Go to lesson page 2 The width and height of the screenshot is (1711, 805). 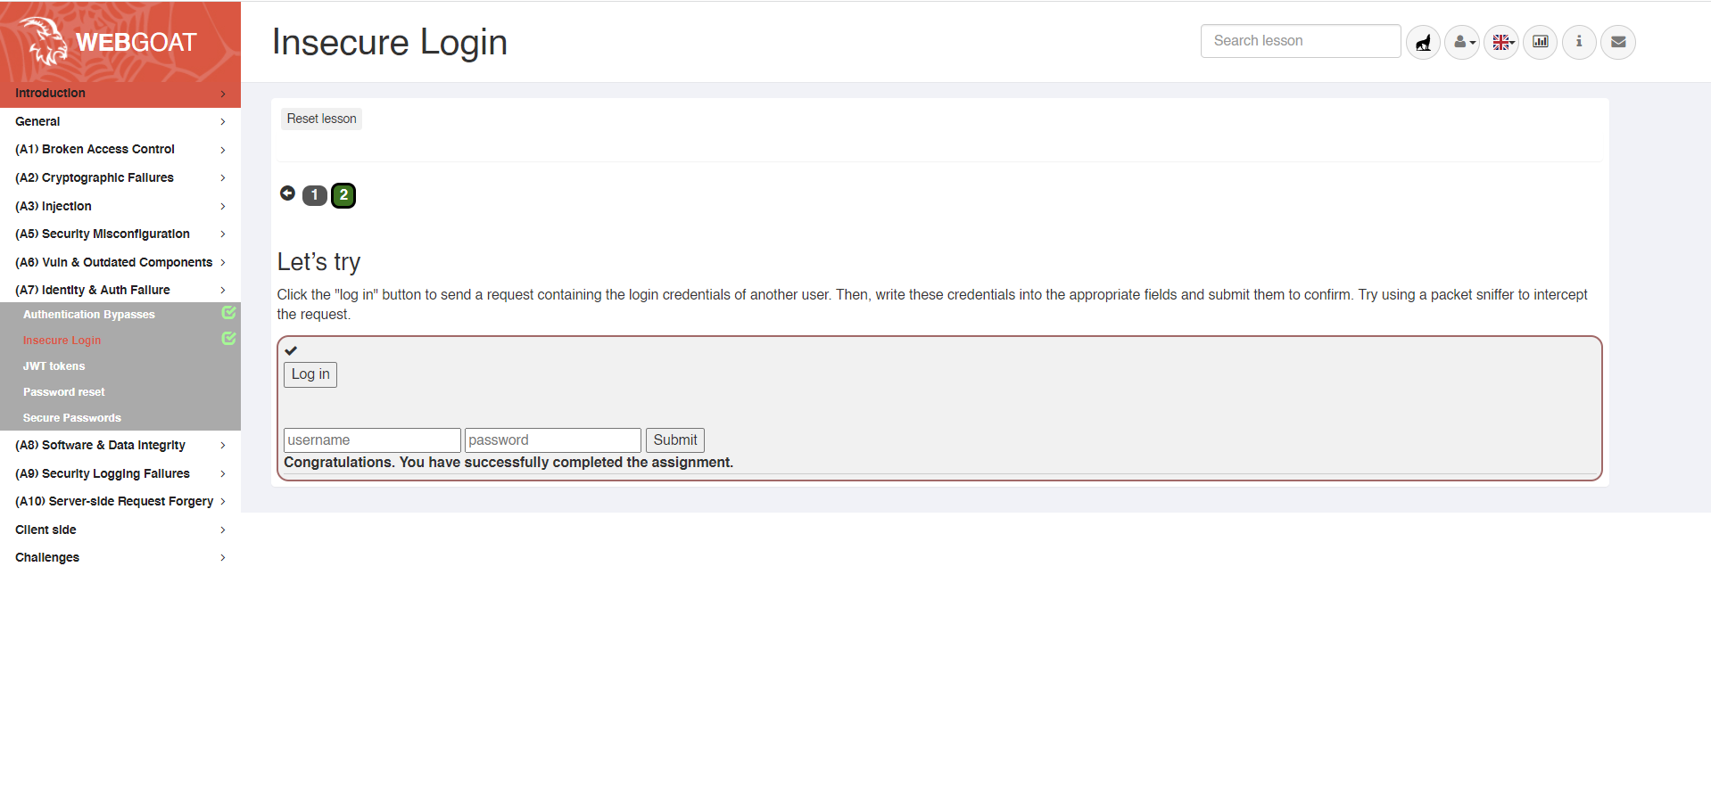[343, 195]
